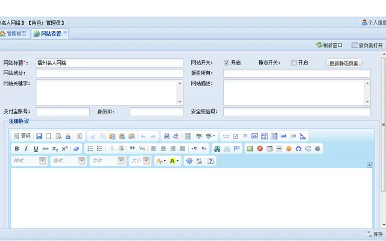Screen dimensions: 386x241
Task: Insert a textarea via toolbar icon
Action: [264, 136]
